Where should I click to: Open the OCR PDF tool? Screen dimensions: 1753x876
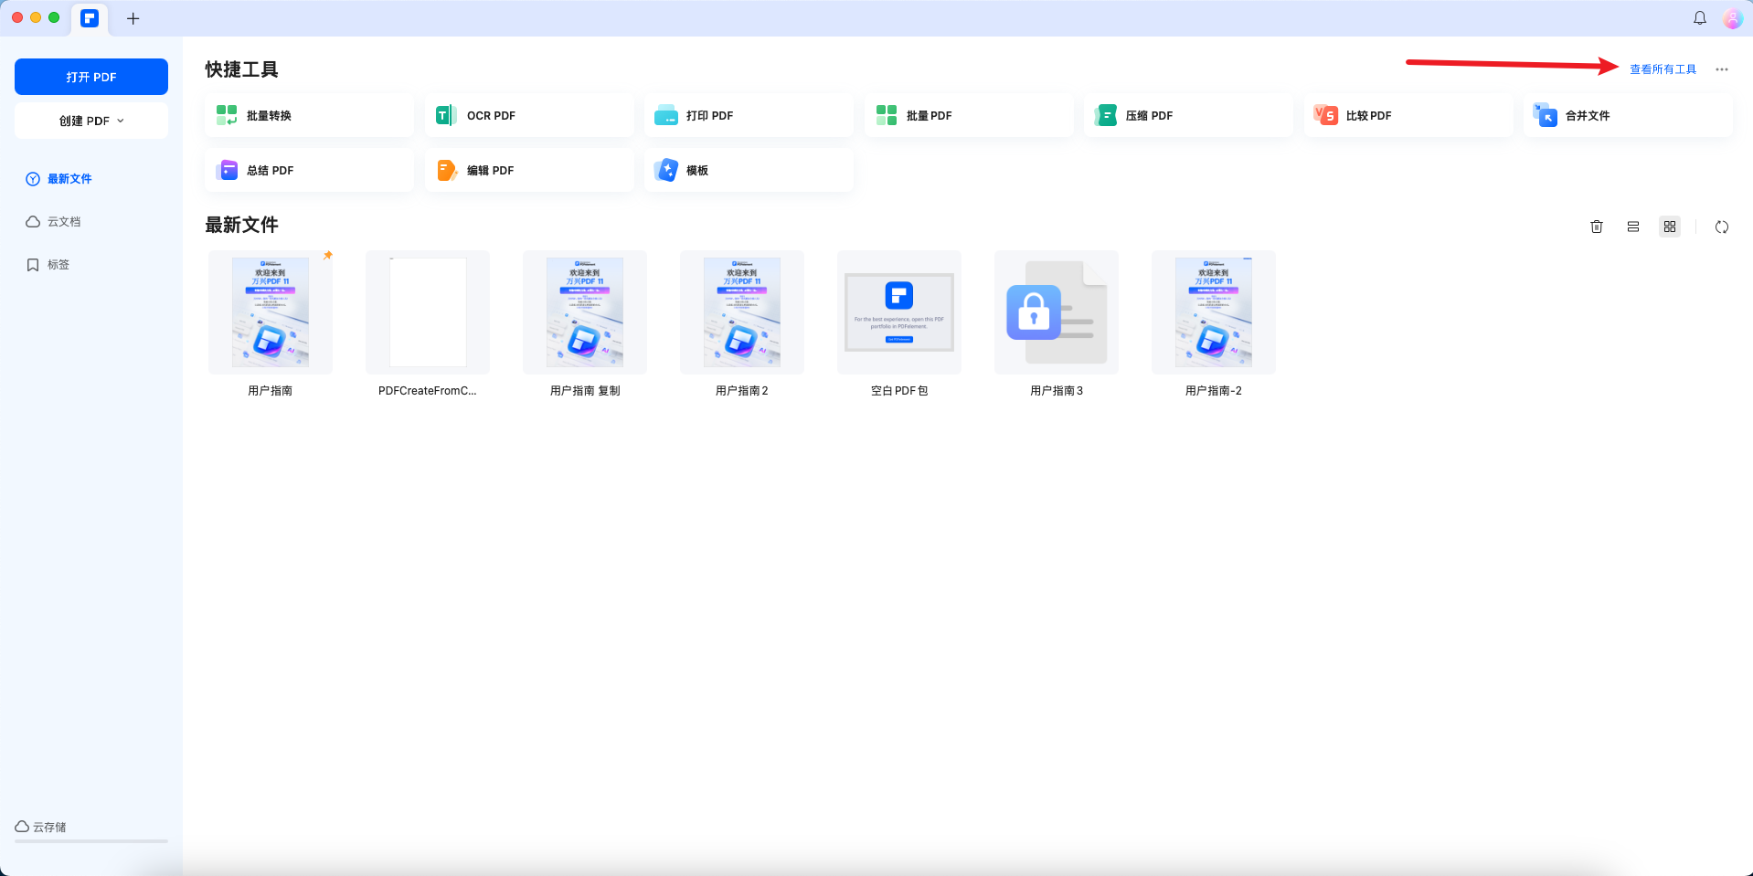coord(528,115)
